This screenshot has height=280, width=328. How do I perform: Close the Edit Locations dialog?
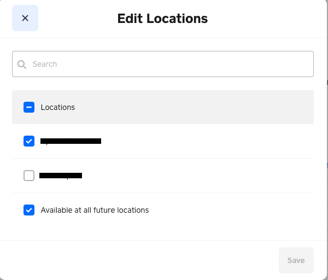(x=25, y=18)
